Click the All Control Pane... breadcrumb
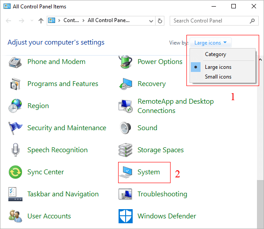The width and height of the screenshot is (264, 229). pos(108,20)
